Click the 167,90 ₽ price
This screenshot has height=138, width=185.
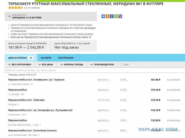tap(156, 80)
